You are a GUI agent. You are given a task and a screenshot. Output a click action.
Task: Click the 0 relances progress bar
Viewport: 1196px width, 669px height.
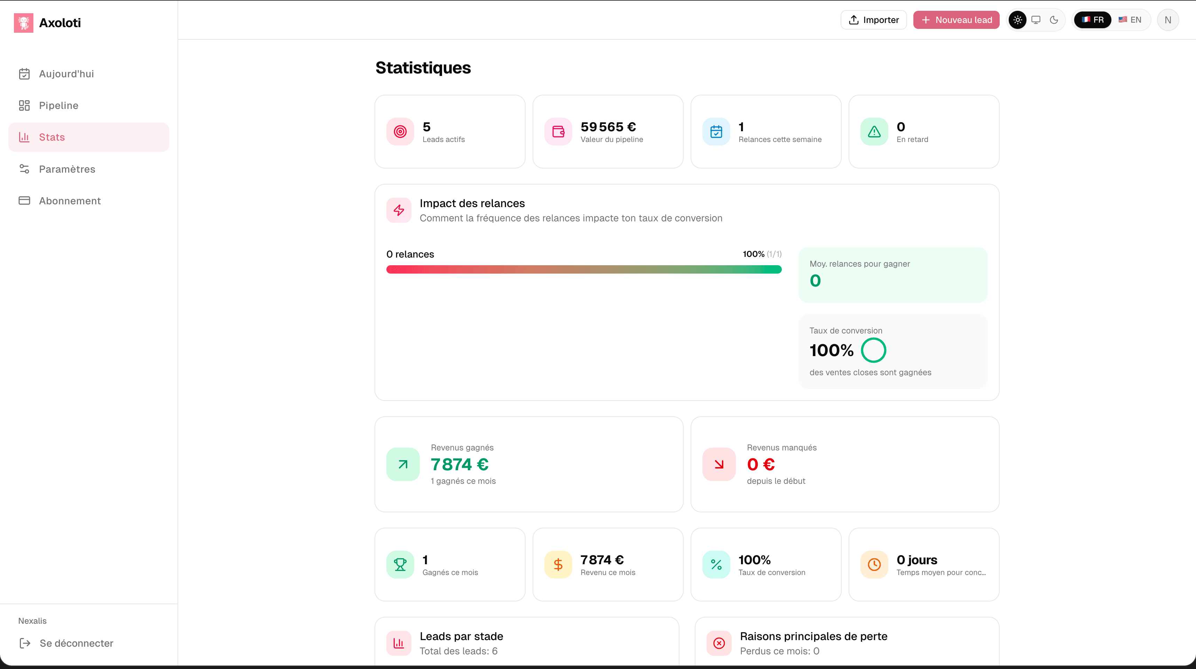point(584,269)
